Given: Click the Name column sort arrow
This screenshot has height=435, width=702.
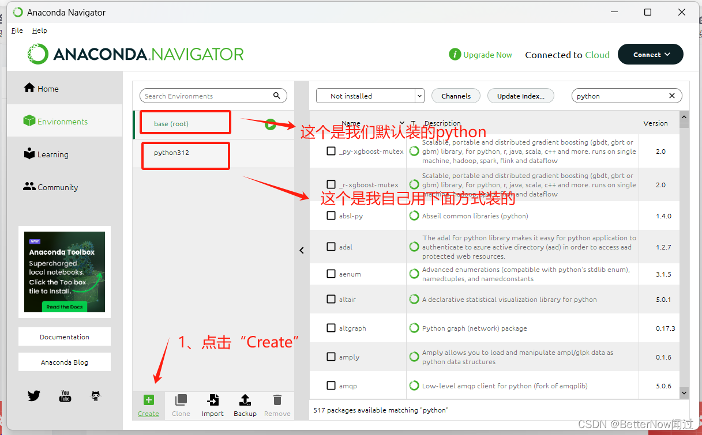Looking at the screenshot, I should (402, 123).
